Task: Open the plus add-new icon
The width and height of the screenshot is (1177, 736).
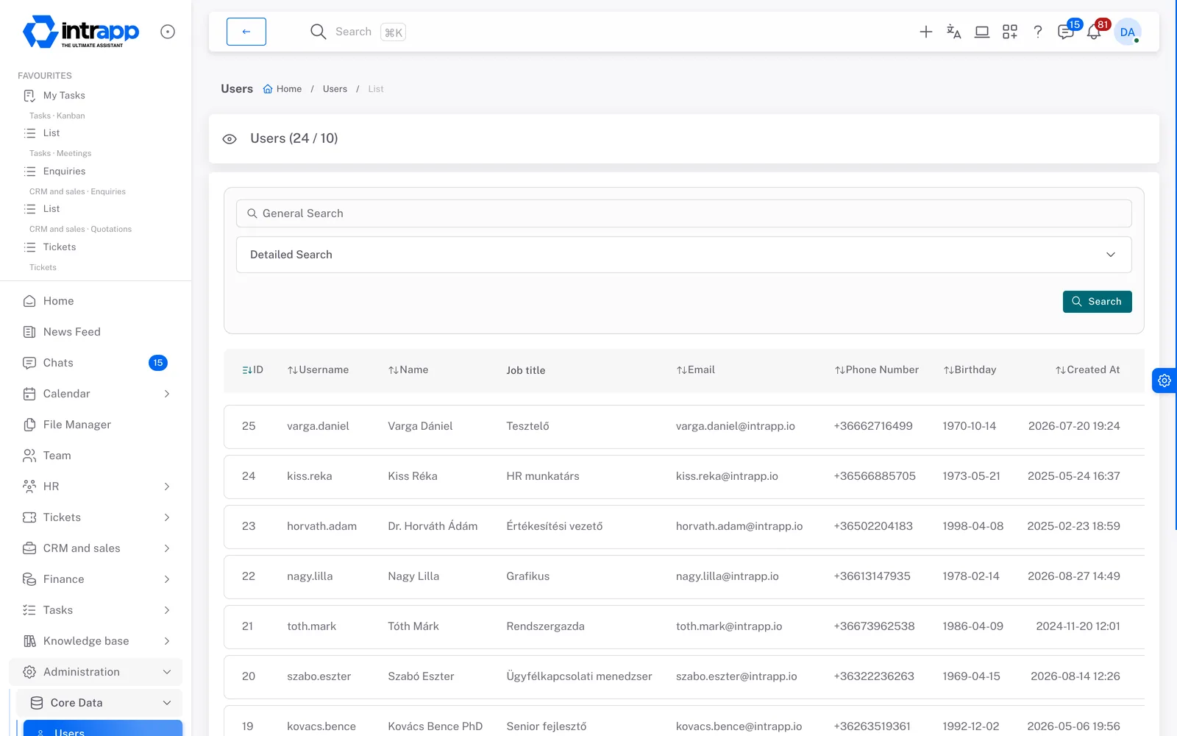Action: tap(926, 32)
